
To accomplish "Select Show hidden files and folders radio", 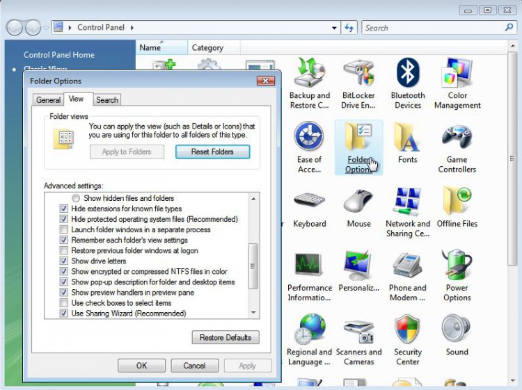I will click(x=76, y=198).
